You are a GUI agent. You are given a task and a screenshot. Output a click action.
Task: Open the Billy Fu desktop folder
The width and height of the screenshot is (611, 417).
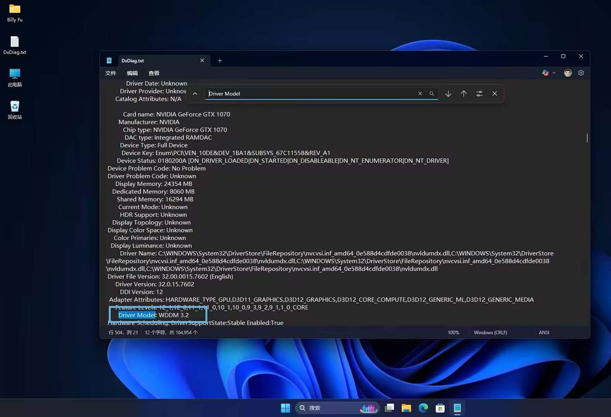(x=15, y=13)
